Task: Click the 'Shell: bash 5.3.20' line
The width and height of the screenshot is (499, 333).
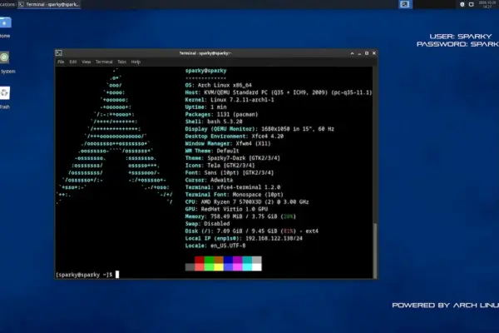Action: 214,122
